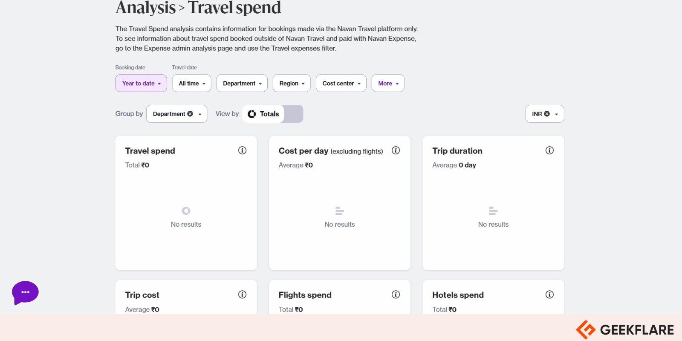Image resolution: width=682 pixels, height=341 pixels.
Task: Open the purple chat support bubble
Action: coord(25,292)
